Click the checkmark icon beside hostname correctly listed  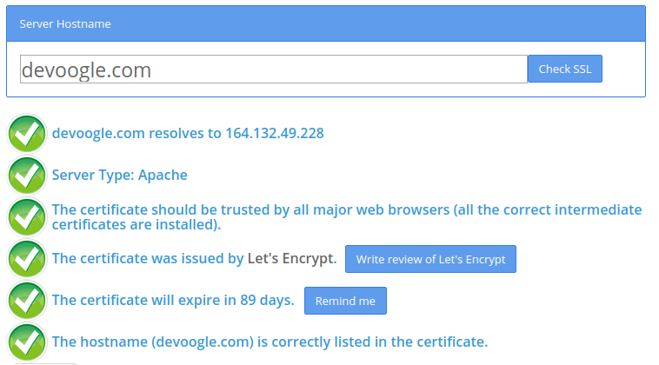point(27,342)
